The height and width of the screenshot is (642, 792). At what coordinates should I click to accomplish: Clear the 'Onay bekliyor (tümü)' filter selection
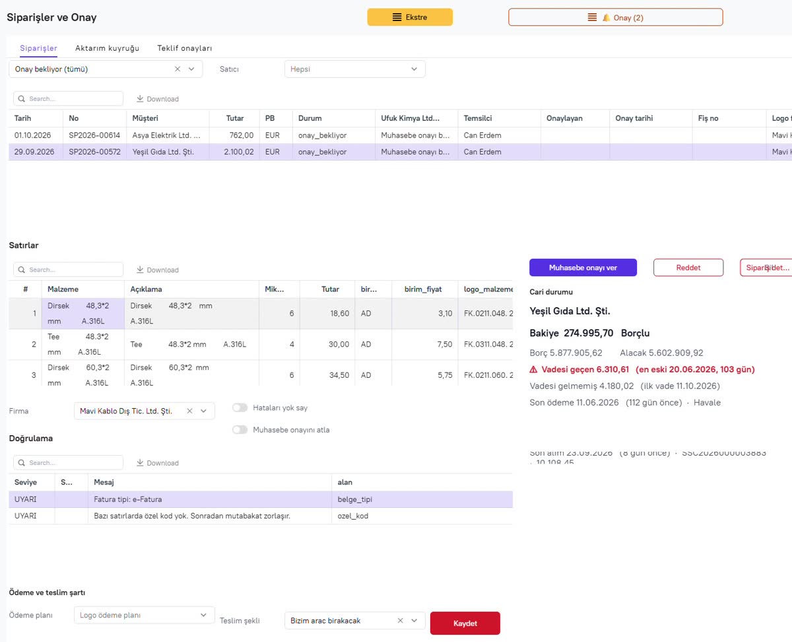tap(178, 69)
